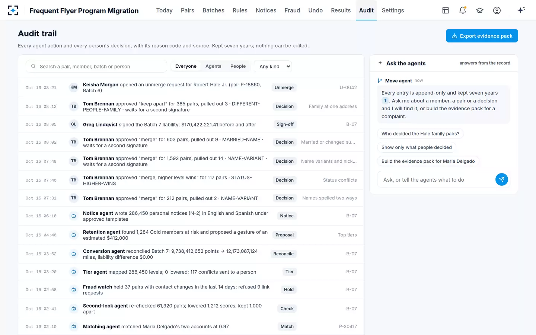Filter the audit trail to Everyone

(x=186, y=66)
